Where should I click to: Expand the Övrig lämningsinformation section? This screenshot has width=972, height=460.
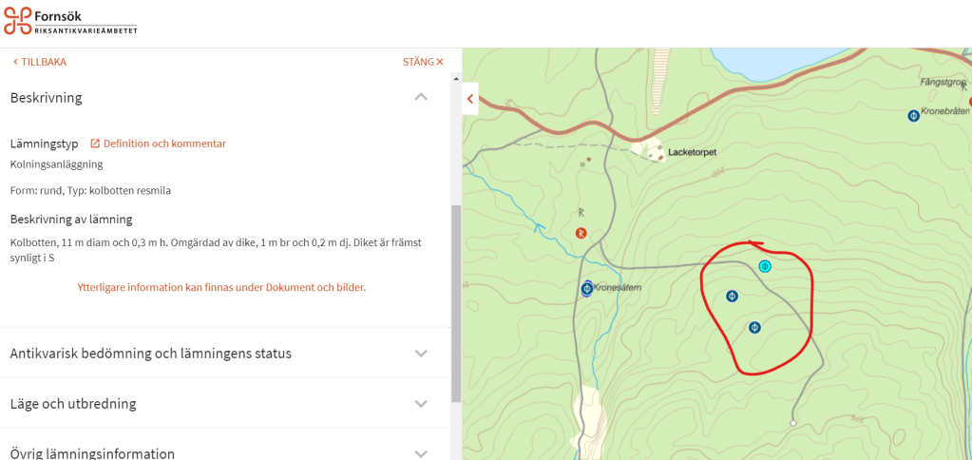[x=421, y=453]
